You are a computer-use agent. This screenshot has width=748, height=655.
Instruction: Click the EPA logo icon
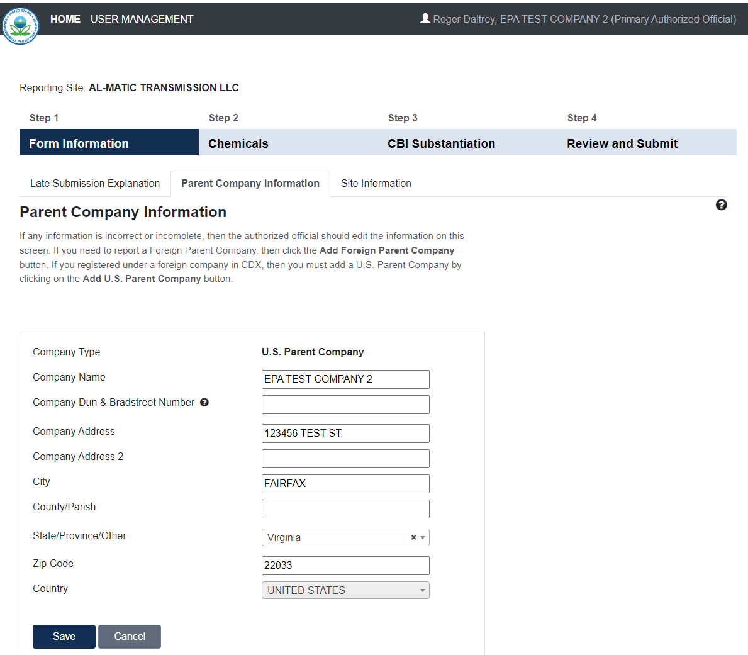click(20, 25)
